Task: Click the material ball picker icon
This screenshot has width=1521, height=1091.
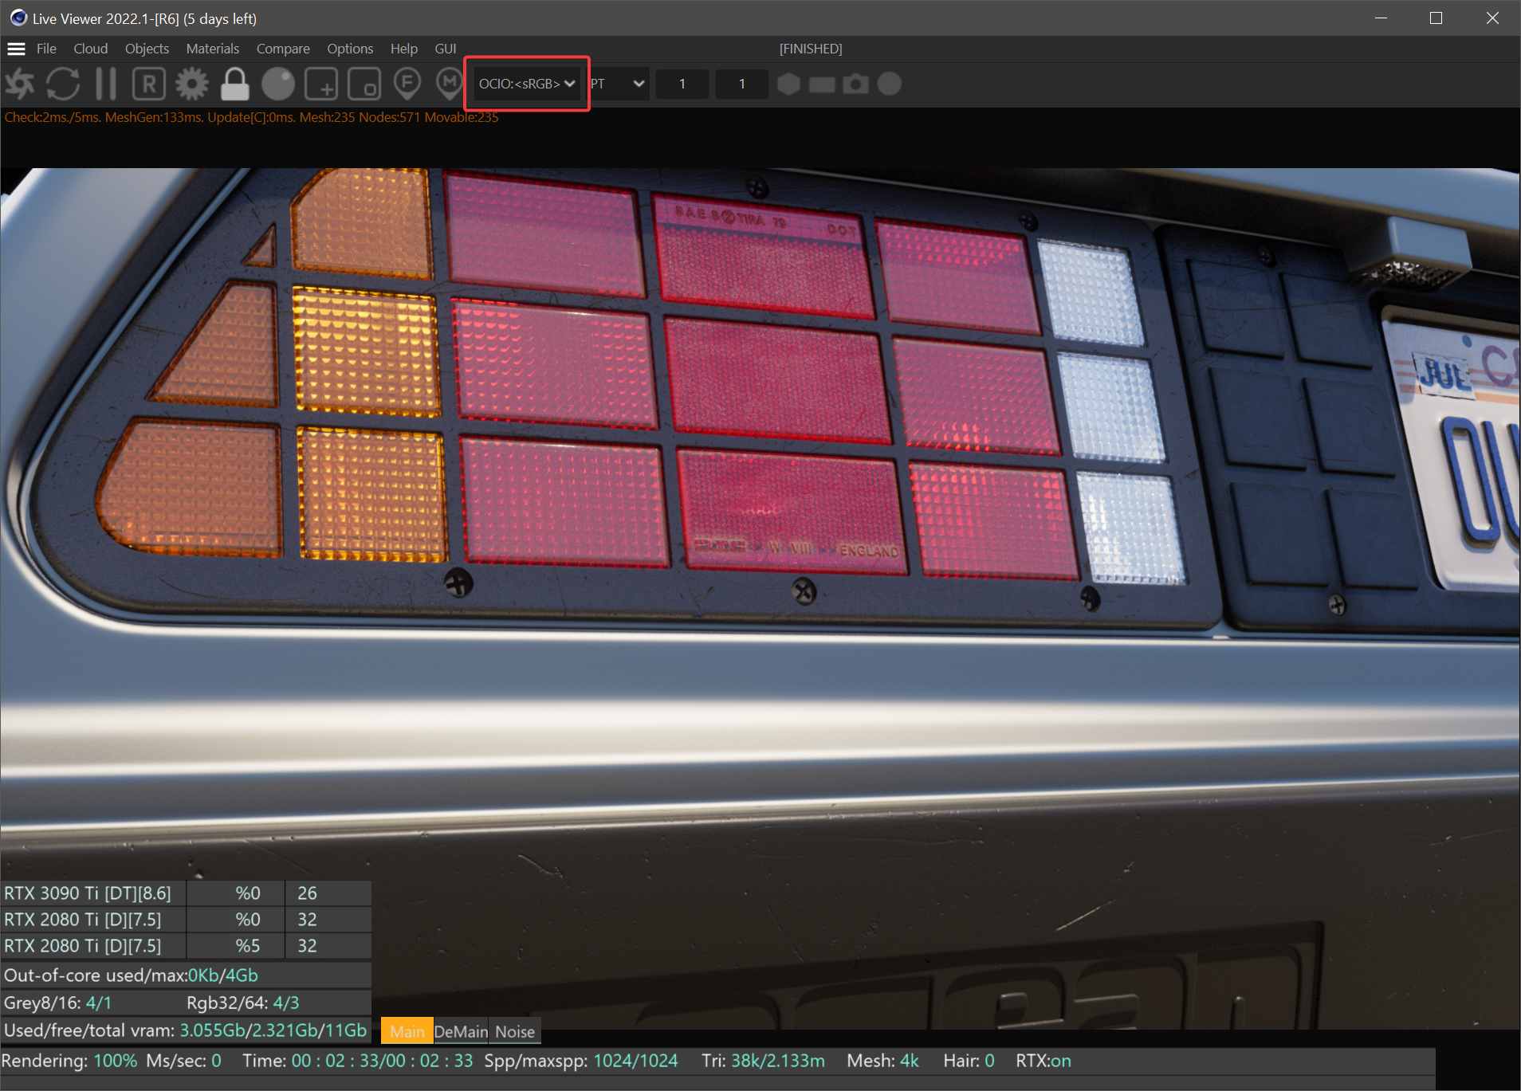Action: pos(277,84)
